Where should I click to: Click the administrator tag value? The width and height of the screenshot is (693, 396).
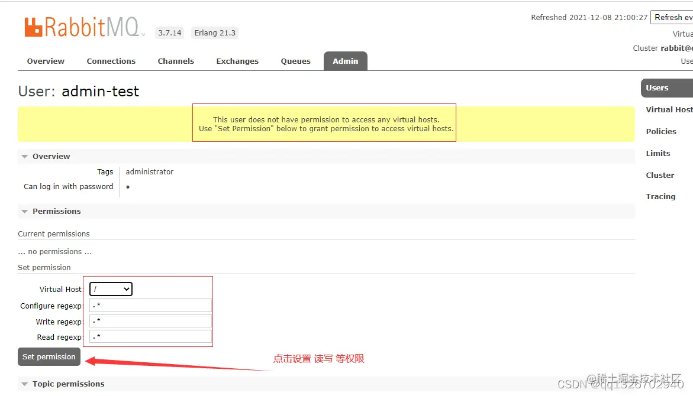[149, 172]
